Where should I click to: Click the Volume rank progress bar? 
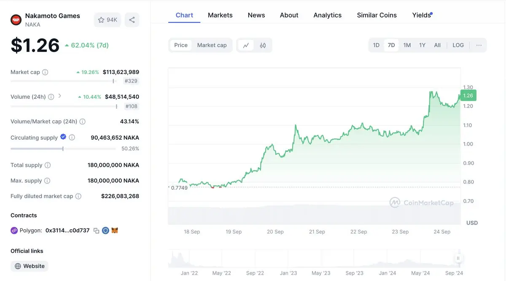point(64,106)
